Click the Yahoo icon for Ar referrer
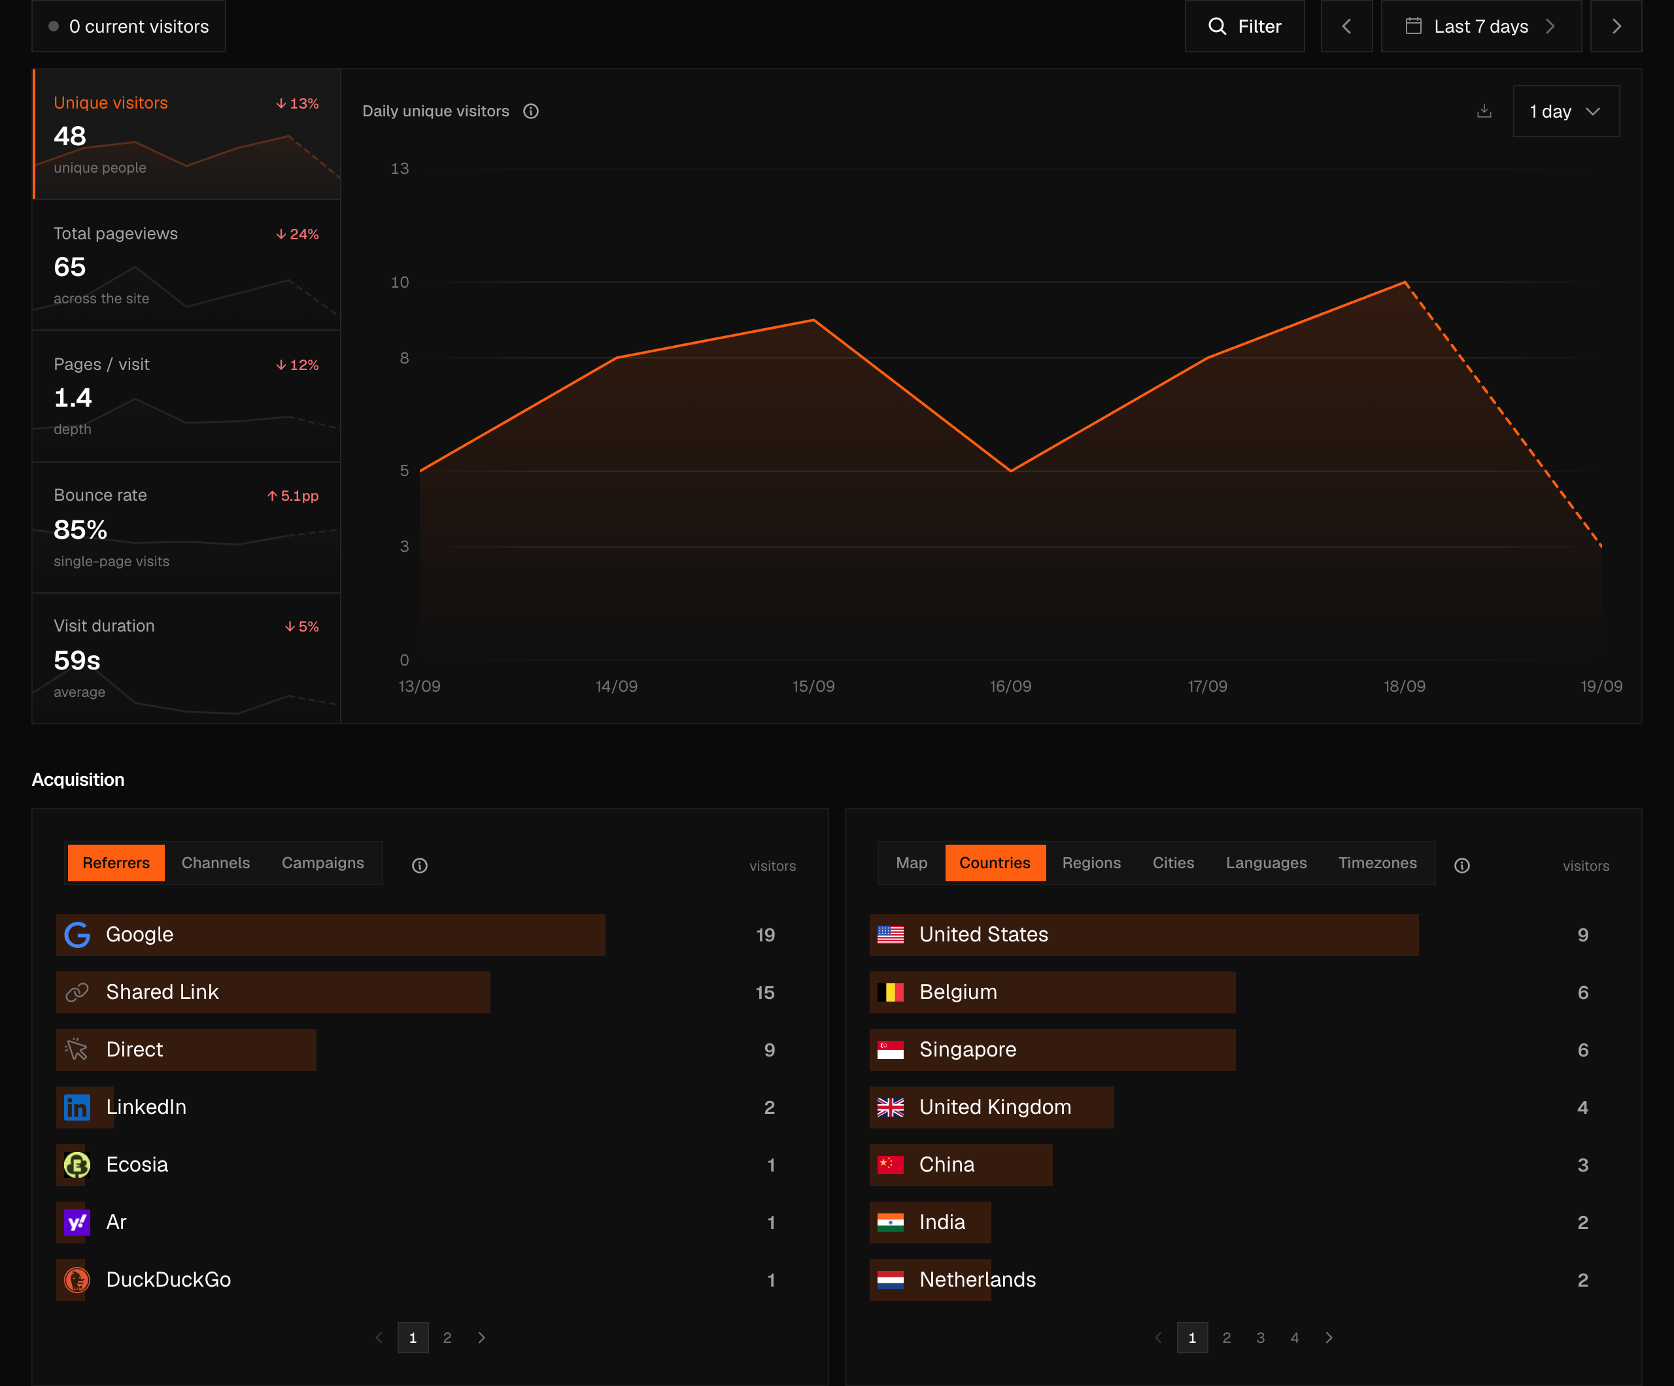This screenshot has height=1386, width=1674. click(77, 1223)
